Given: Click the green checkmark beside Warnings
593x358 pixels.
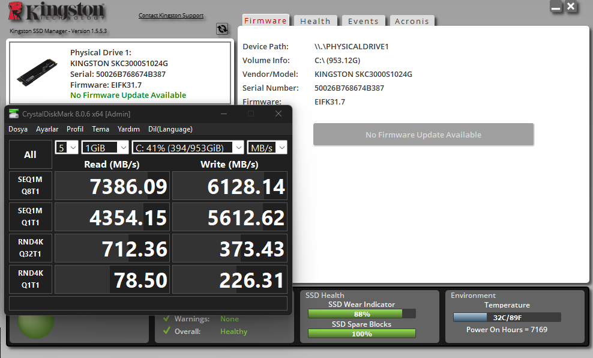Looking at the screenshot, I should tap(166, 318).
